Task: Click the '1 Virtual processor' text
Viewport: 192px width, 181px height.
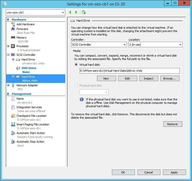Action: point(29,50)
